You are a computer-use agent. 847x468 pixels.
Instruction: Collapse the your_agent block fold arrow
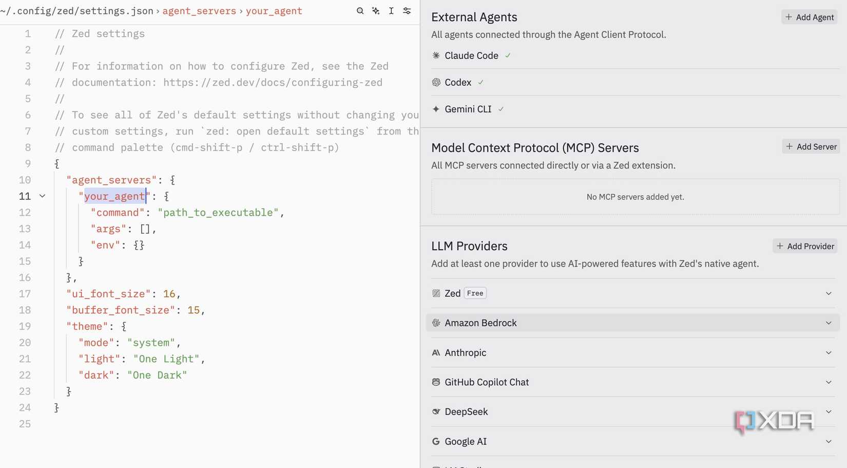pos(43,196)
